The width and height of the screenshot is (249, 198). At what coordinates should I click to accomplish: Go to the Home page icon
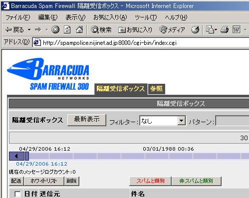(x=79, y=30)
